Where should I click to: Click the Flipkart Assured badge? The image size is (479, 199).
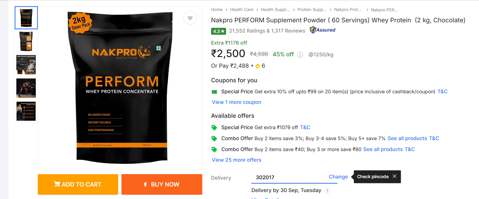pyautogui.click(x=322, y=30)
